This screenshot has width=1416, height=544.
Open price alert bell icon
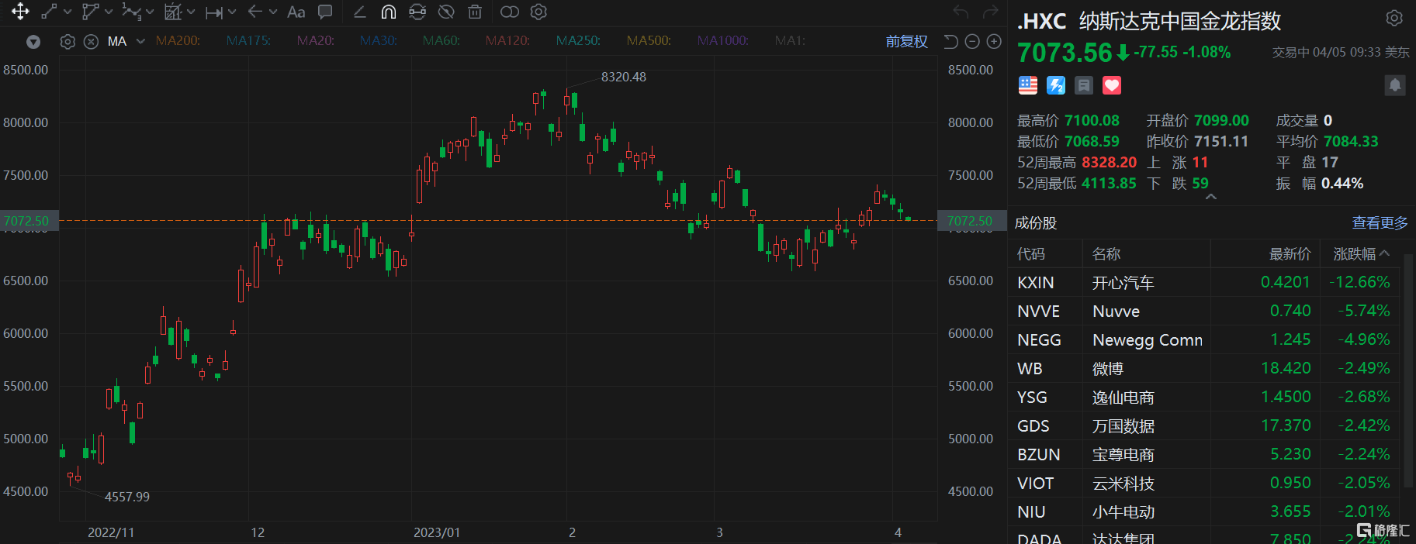[x=1395, y=85]
